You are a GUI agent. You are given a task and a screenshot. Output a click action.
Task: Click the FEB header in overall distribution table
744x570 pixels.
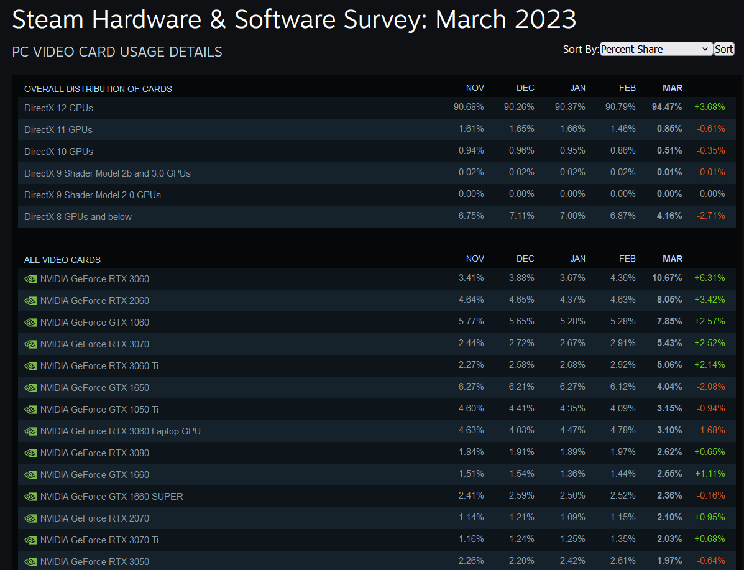[x=627, y=88]
